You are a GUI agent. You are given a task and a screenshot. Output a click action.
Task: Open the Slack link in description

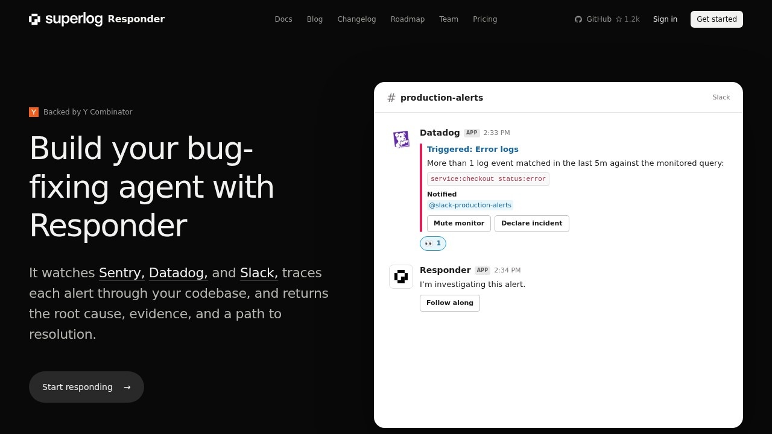pyautogui.click(x=259, y=273)
